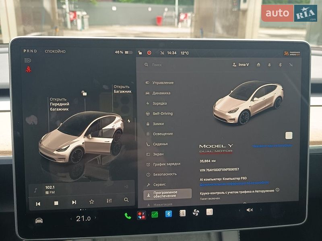Stop radio playback
322x241 pixels.
click(x=56, y=203)
